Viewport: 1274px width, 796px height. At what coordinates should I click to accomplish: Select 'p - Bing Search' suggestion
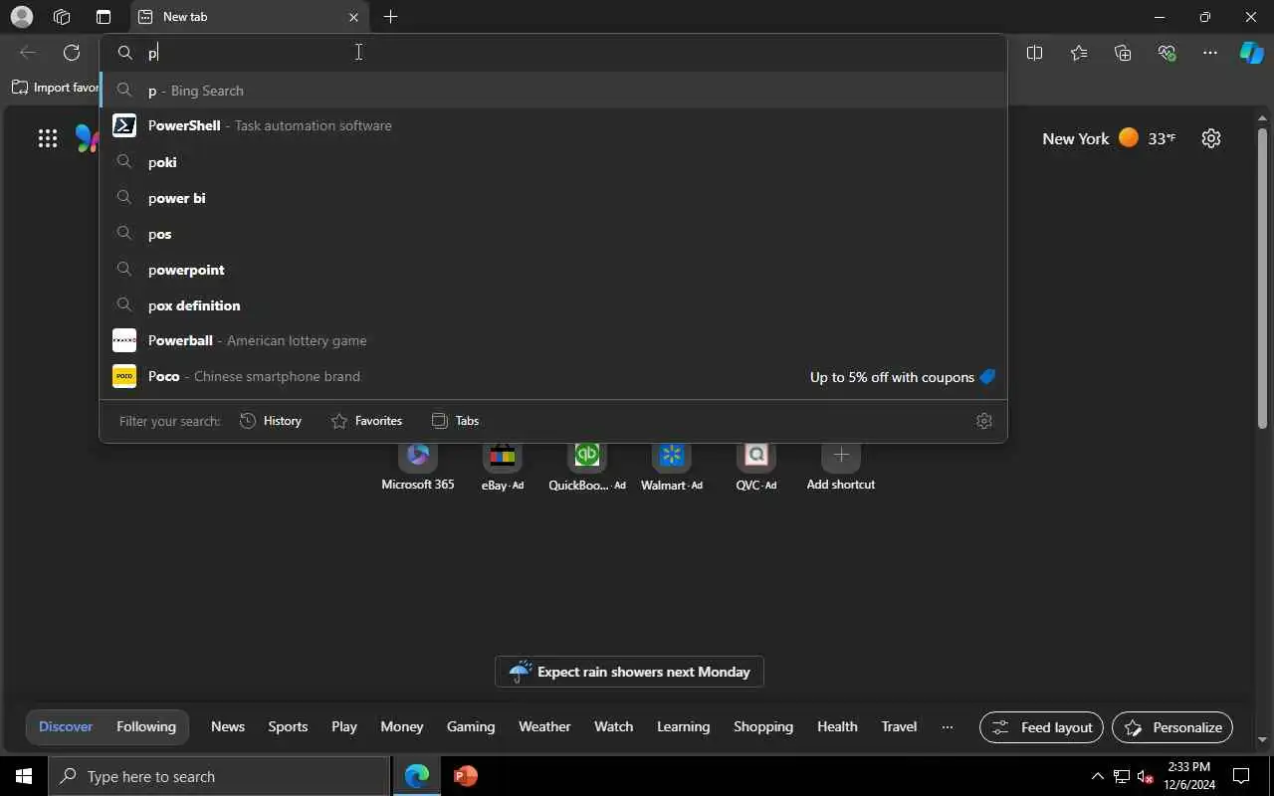[553, 91]
